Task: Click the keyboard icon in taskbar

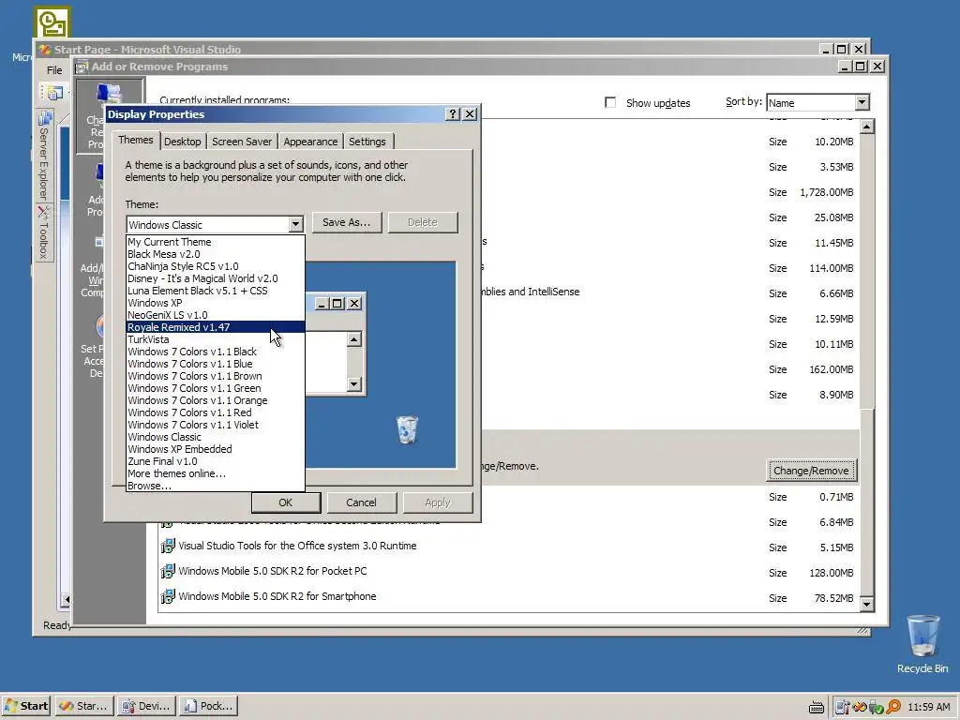Action: (817, 707)
